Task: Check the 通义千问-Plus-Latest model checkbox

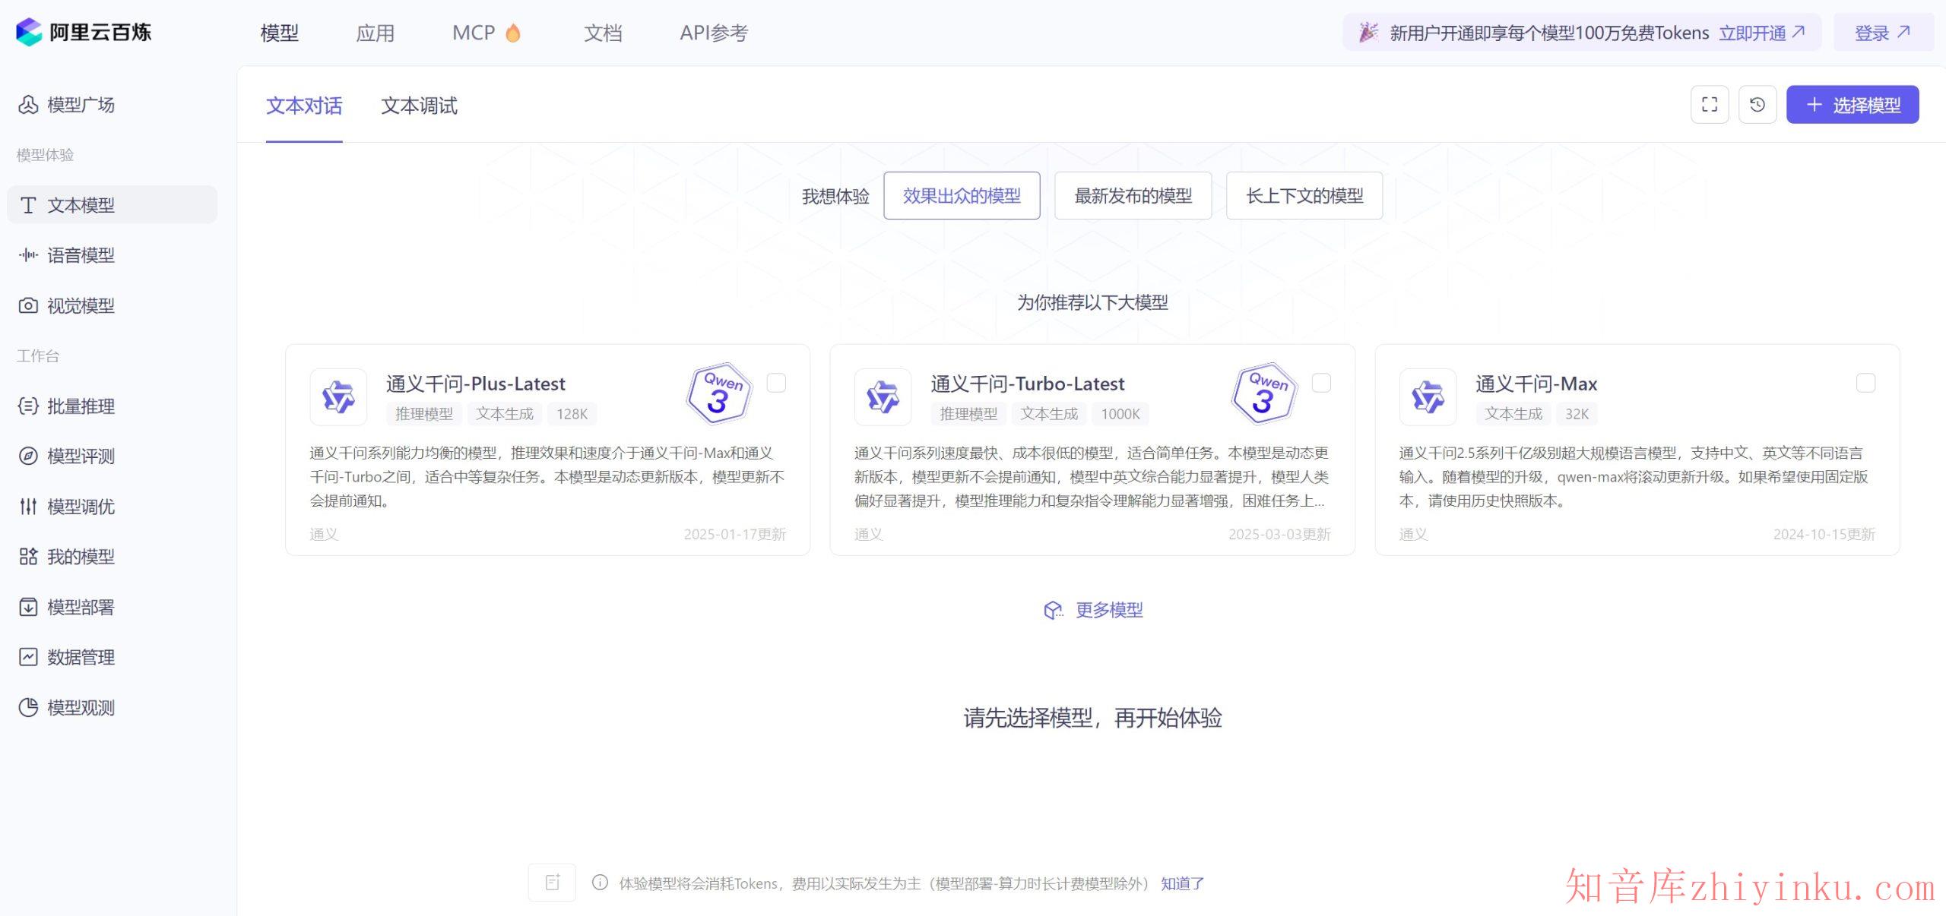Action: pyautogui.click(x=776, y=384)
